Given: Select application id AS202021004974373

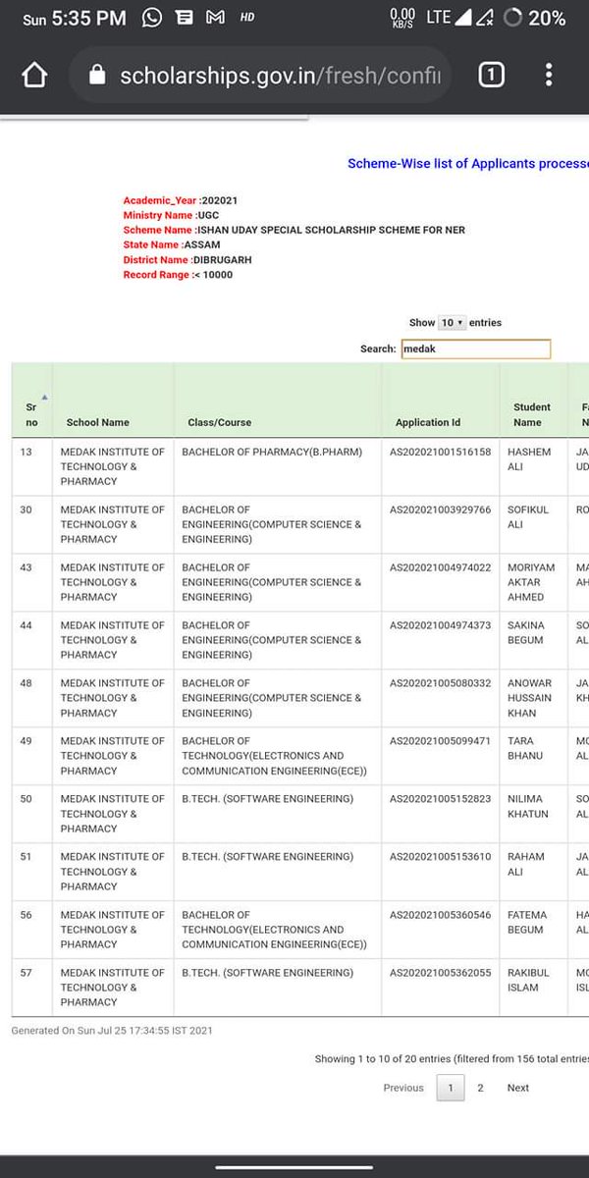Looking at the screenshot, I should pos(441,625).
